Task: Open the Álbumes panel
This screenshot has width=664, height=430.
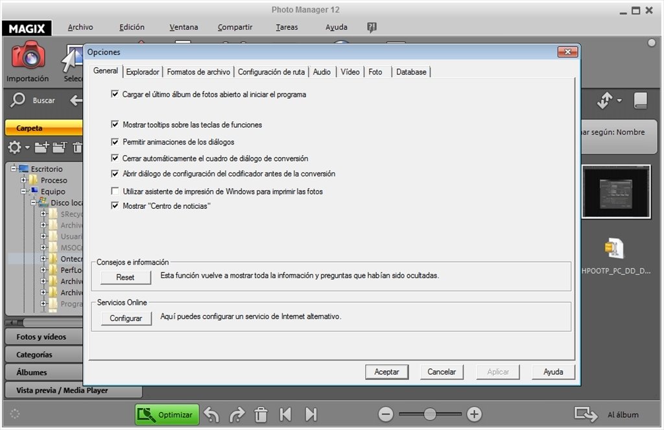Action: (x=44, y=372)
